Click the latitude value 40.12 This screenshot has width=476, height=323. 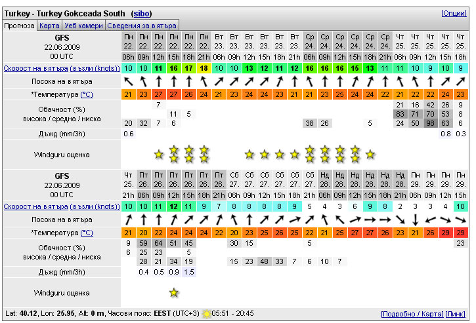click(28, 313)
